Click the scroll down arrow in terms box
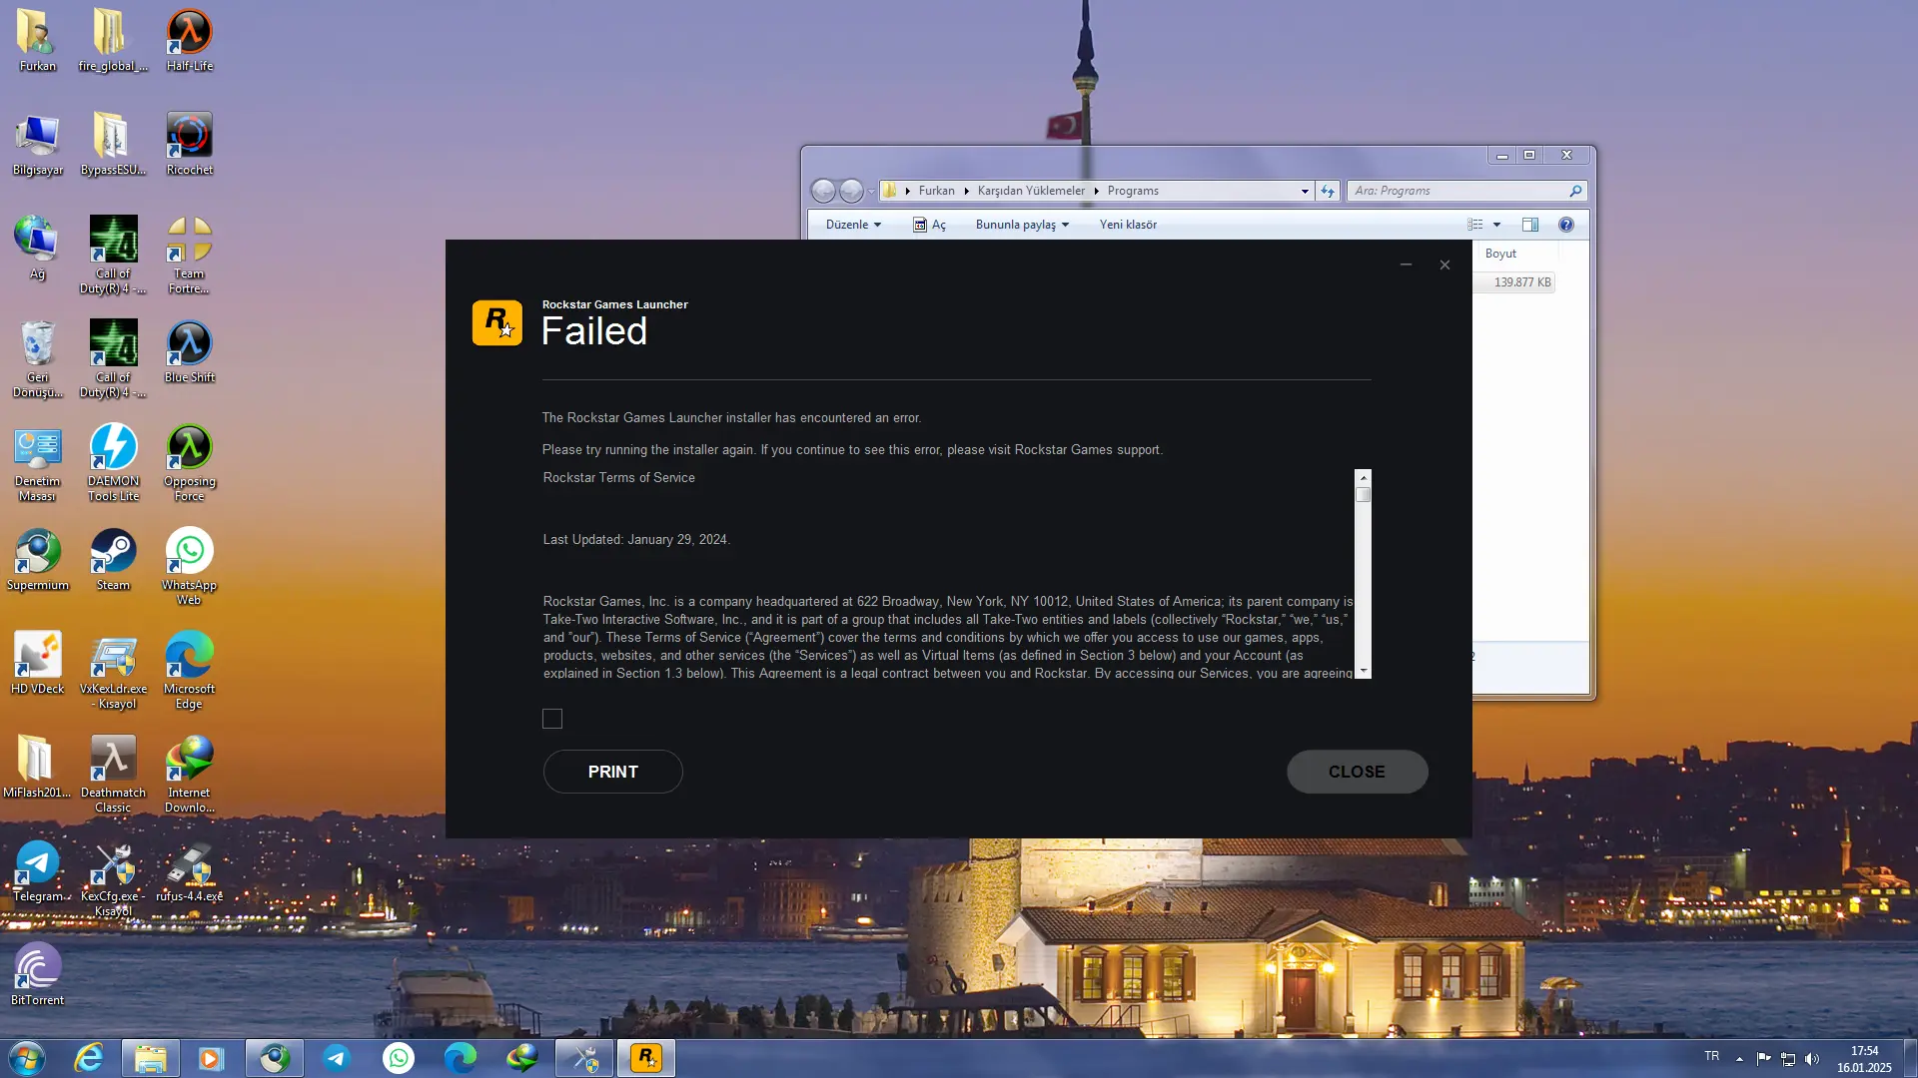The image size is (1918, 1078). [1364, 671]
